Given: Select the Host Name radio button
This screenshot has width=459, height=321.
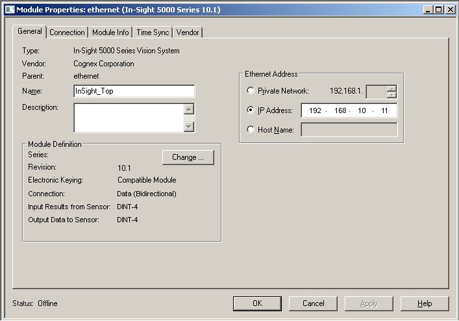Looking at the screenshot, I should click(251, 130).
